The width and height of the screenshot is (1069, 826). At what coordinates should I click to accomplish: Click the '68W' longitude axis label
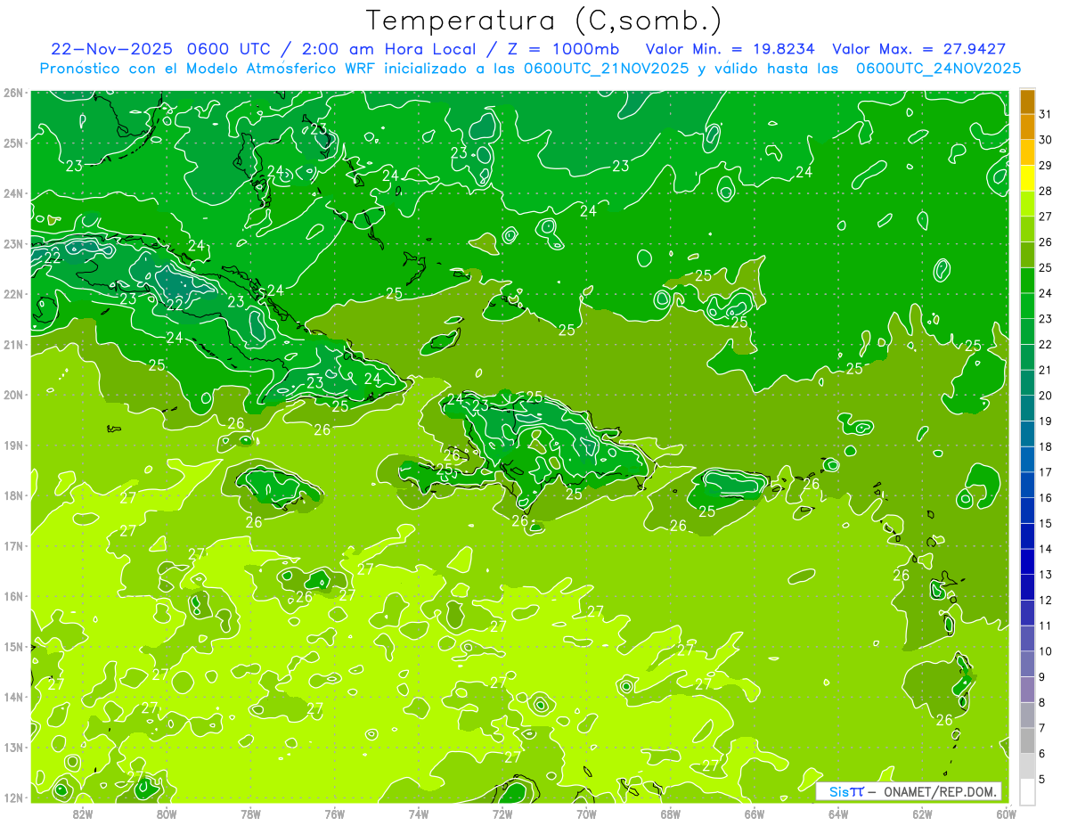pos(671,813)
